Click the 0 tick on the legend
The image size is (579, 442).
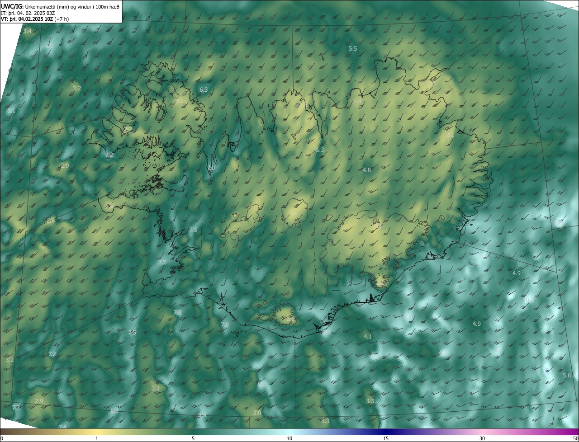(x=2, y=438)
